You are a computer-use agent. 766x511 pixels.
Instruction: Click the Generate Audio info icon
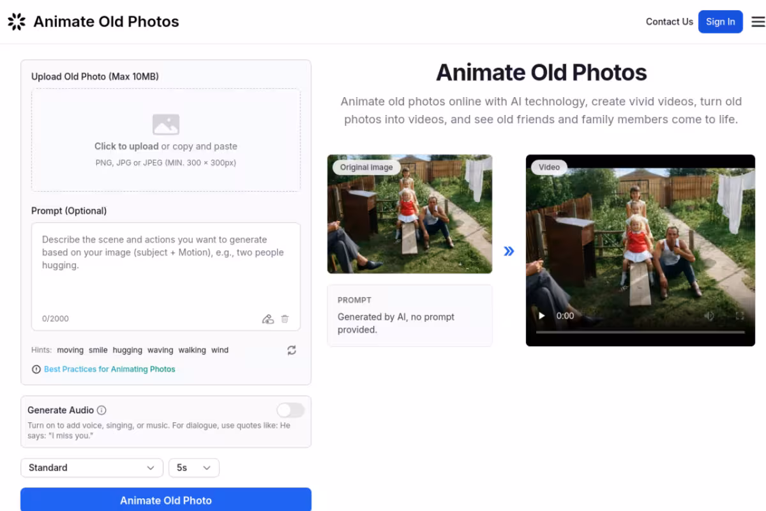tap(101, 410)
